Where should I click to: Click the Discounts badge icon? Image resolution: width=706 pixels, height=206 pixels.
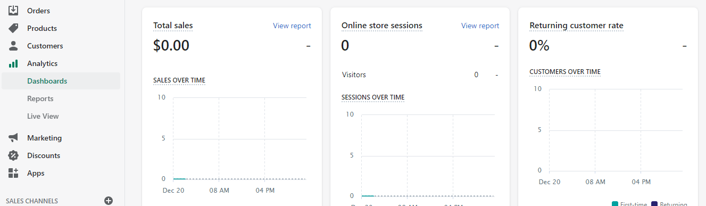(13, 155)
